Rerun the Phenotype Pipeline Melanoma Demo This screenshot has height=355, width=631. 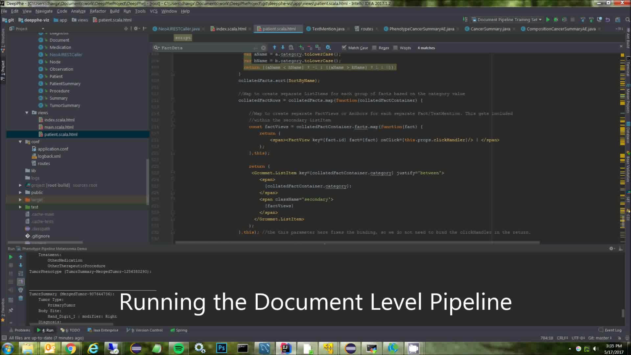11,257
